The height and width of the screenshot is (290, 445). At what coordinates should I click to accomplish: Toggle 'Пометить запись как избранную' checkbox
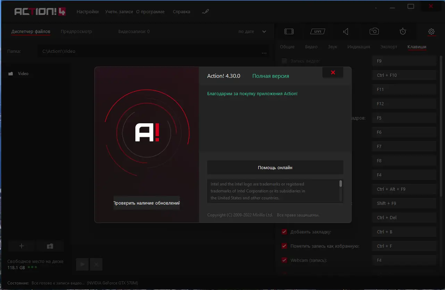pos(284,246)
